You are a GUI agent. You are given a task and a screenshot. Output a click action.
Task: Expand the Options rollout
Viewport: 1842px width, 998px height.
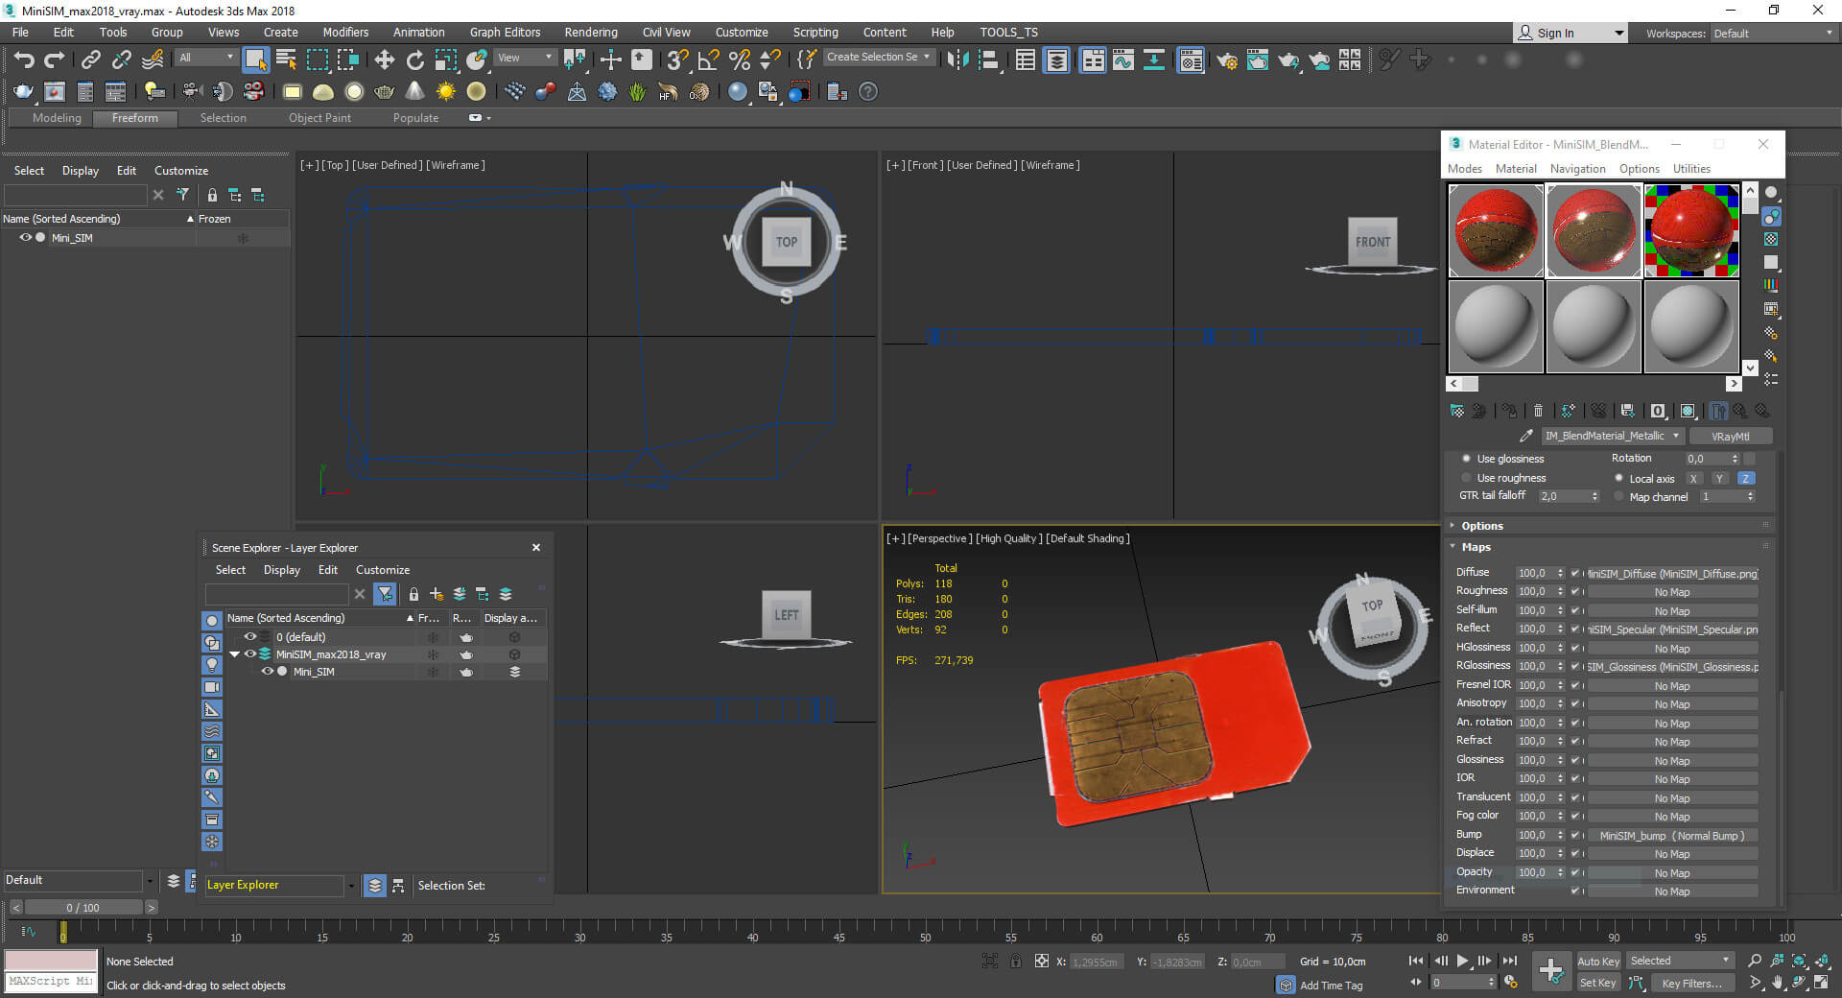tap(1482, 526)
